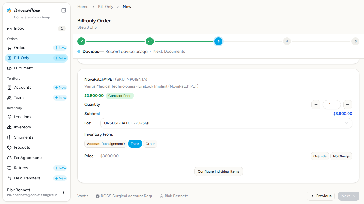
Task: Decrease quantity with minus button
Action: coord(316,105)
